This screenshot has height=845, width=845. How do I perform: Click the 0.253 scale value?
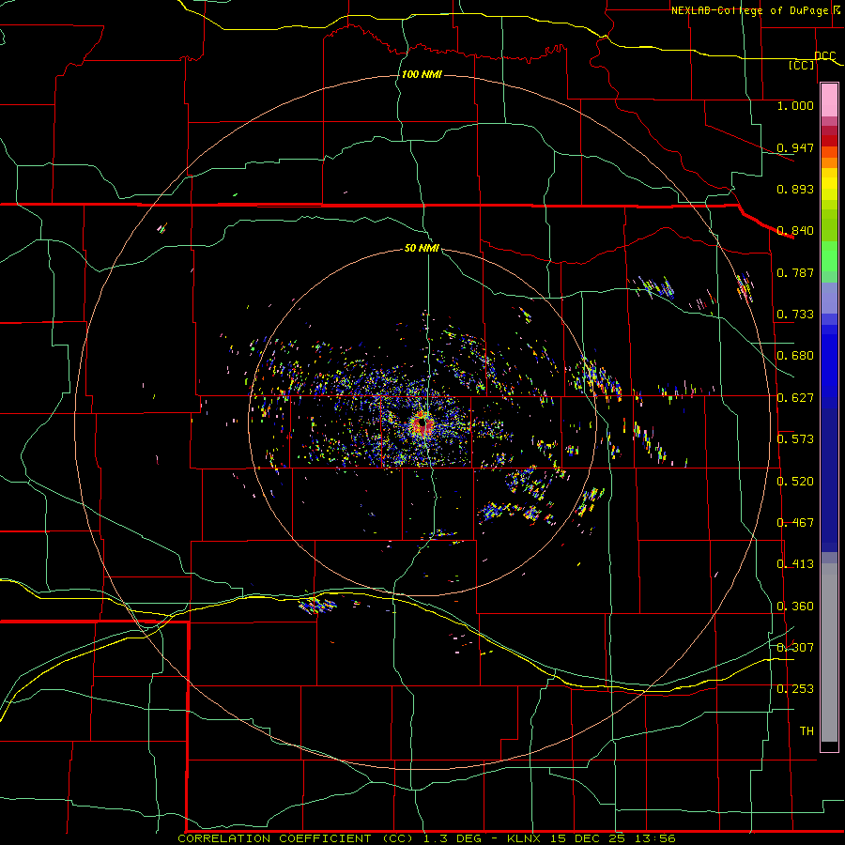[795, 689]
